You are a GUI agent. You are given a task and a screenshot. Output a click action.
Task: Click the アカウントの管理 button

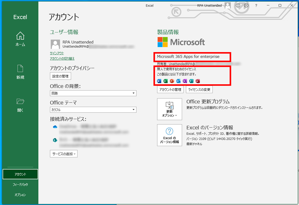[170, 89]
